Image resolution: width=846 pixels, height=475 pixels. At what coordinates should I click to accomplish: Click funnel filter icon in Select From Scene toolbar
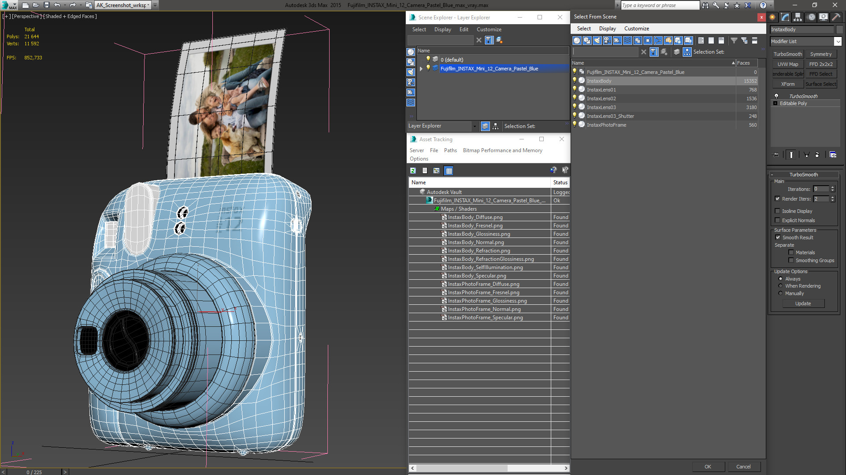point(734,40)
